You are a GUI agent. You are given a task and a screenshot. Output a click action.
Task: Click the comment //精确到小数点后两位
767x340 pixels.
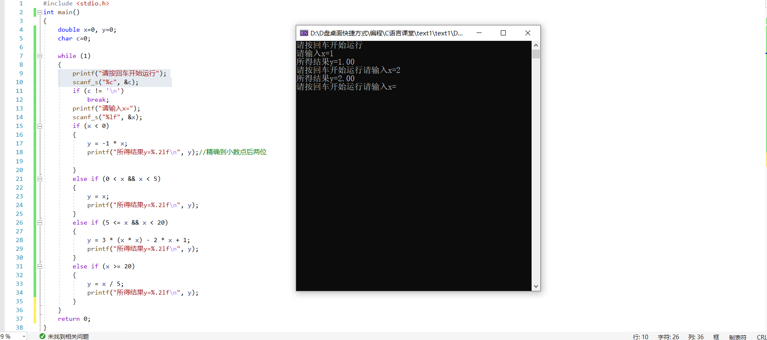tap(233, 152)
